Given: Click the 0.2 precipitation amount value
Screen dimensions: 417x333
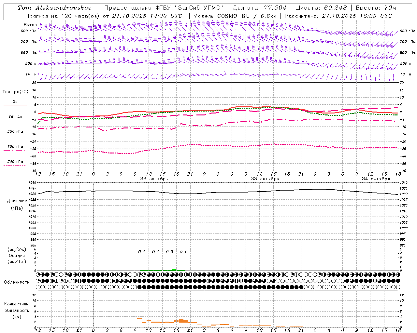Looking at the screenshot, I should pos(169,252).
